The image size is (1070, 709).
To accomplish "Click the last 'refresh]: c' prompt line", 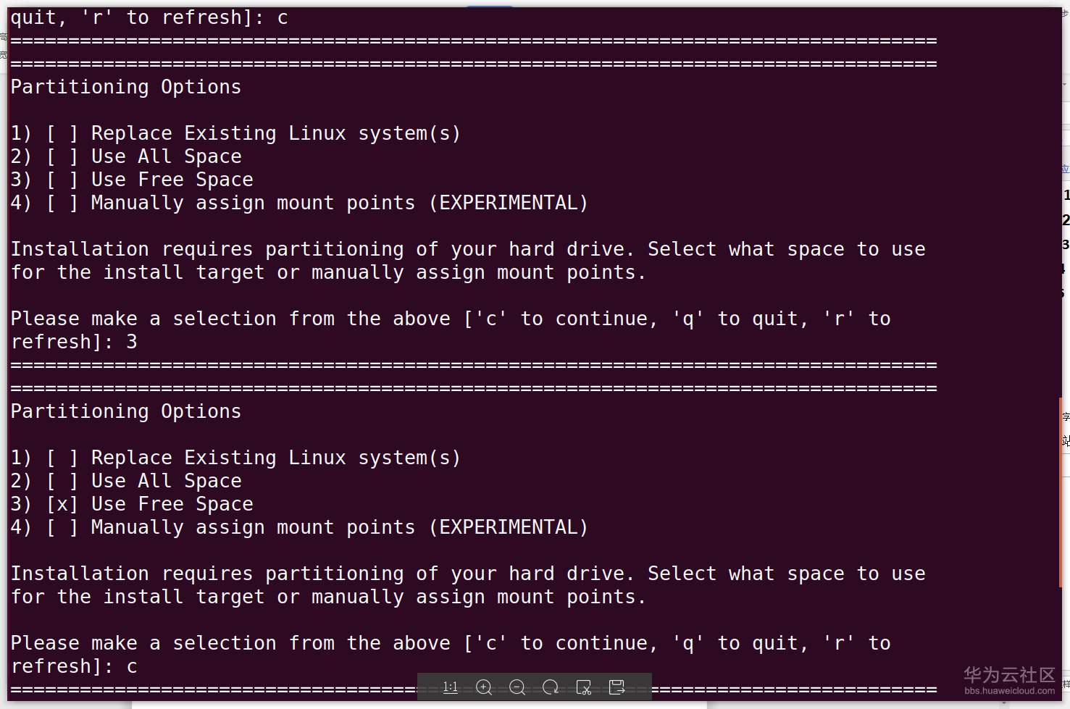I will (x=74, y=666).
